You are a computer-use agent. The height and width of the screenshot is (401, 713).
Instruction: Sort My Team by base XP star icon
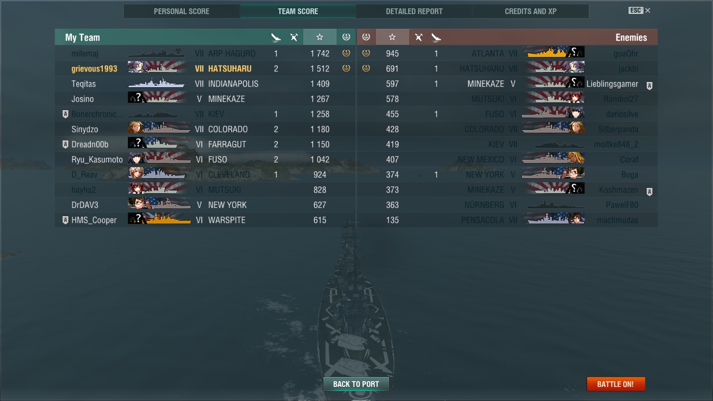(x=319, y=37)
